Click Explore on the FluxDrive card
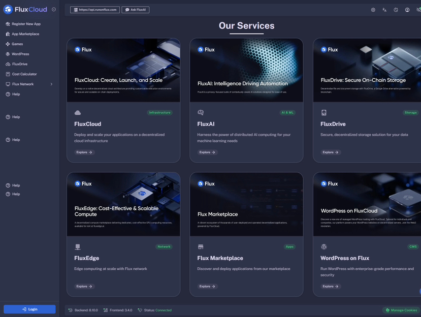The height and width of the screenshot is (317, 421). (x=331, y=152)
